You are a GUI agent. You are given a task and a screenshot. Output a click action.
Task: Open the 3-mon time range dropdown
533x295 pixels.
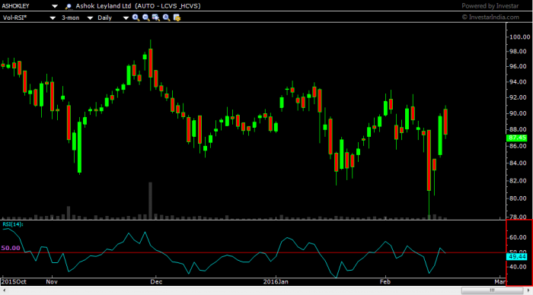90,18
